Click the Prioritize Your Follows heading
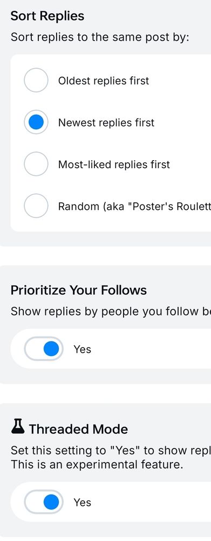This screenshot has width=211, height=541. tap(79, 290)
